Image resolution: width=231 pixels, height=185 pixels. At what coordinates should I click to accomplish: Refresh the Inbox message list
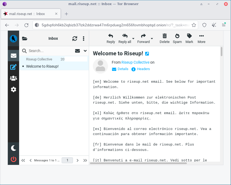[x=75, y=38]
